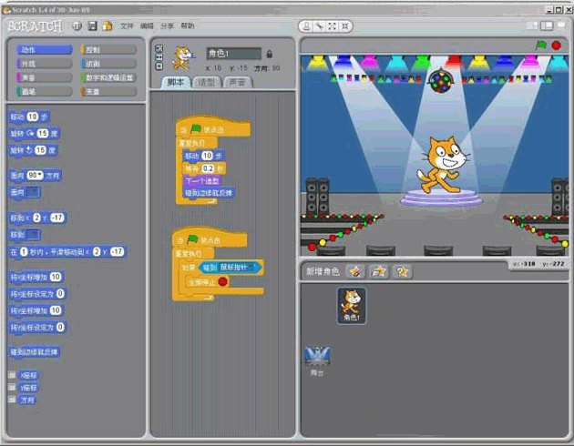Open the 文件 menu
The image size is (574, 446).
pyautogui.click(x=127, y=26)
